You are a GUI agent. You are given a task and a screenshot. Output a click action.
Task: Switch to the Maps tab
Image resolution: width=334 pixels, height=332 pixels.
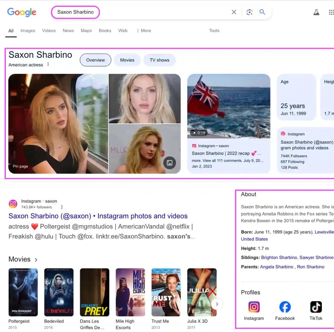(86, 31)
